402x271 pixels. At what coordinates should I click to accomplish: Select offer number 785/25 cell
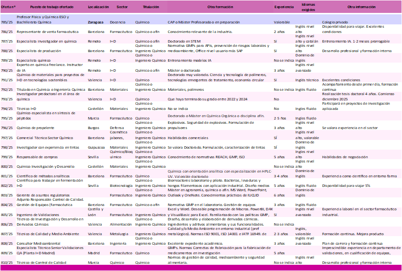(7, 22)
